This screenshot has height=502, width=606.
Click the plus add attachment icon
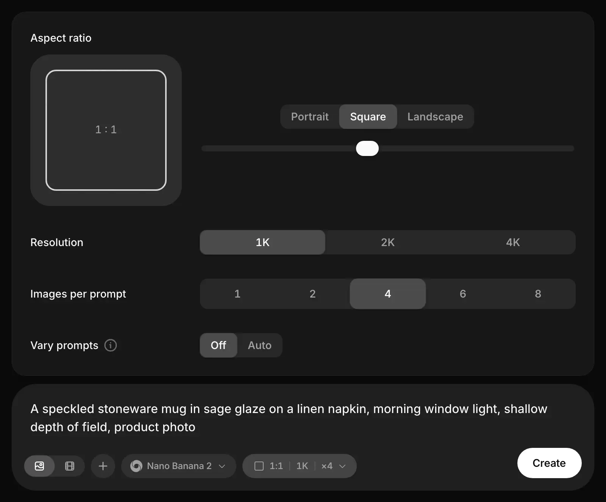click(x=103, y=466)
